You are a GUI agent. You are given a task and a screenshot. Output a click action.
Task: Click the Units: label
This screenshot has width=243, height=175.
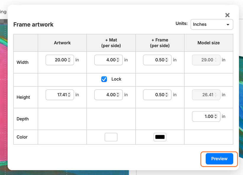181,23
